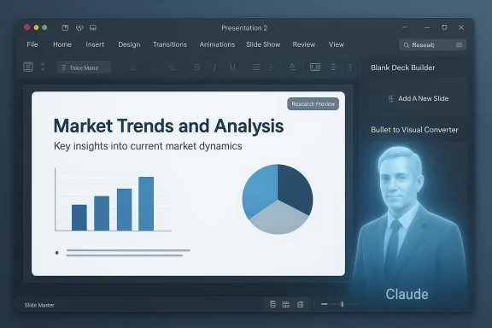Click the middle status bar view icon
492x328 pixels.
[x=286, y=304]
